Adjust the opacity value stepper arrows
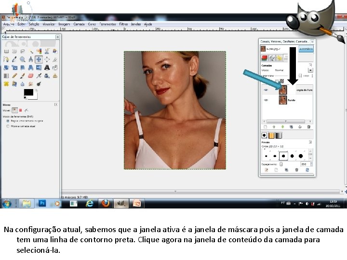 pyautogui.click(x=312, y=76)
